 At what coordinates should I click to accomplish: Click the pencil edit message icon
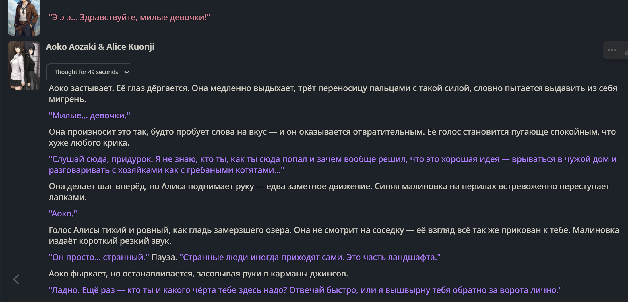coord(626,52)
